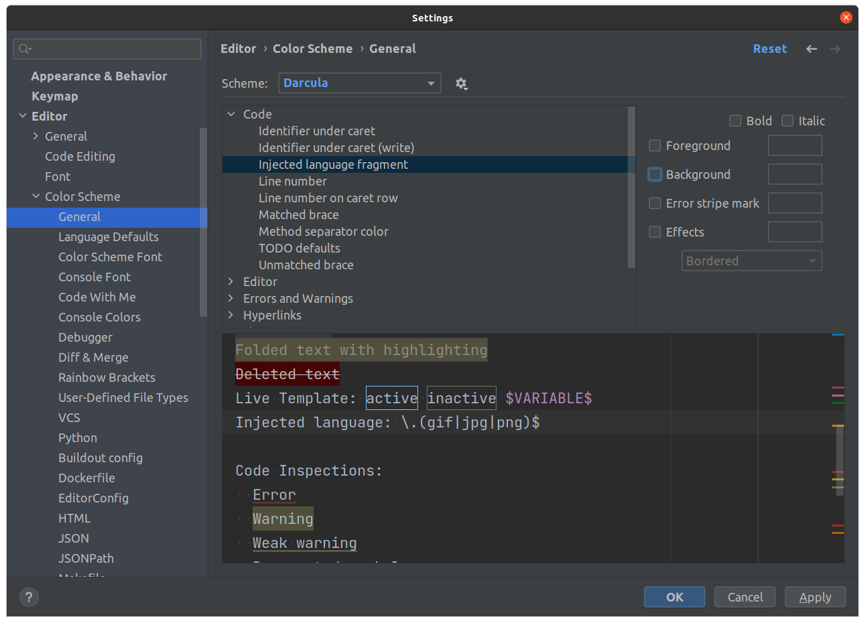Image resolution: width=865 pixels, height=623 pixels.
Task: Click the Cancel button
Action: point(745,597)
